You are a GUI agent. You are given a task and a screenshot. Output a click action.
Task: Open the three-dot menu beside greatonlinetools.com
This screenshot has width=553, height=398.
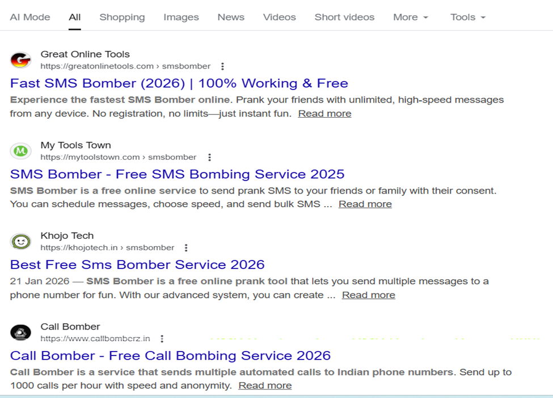click(x=222, y=66)
